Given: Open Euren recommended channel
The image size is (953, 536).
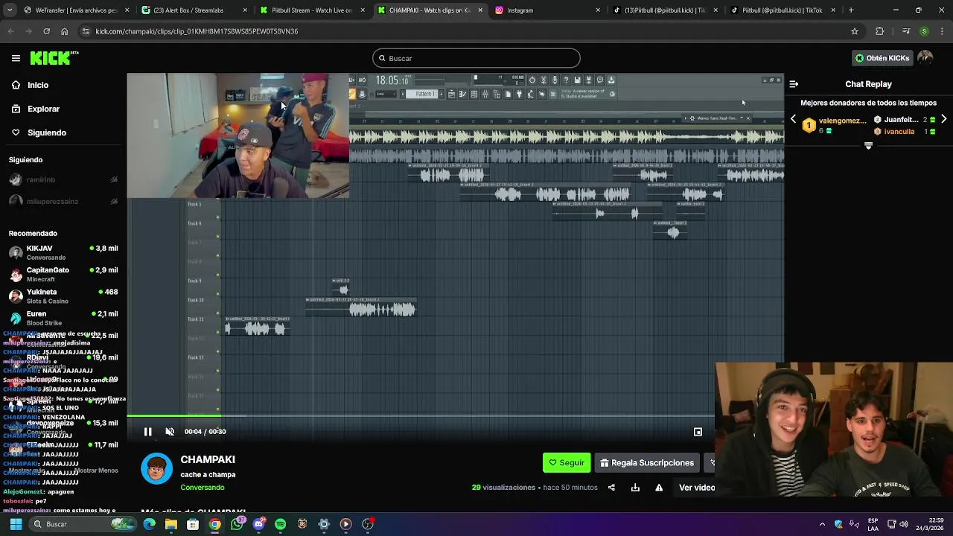Looking at the screenshot, I should [x=63, y=318].
